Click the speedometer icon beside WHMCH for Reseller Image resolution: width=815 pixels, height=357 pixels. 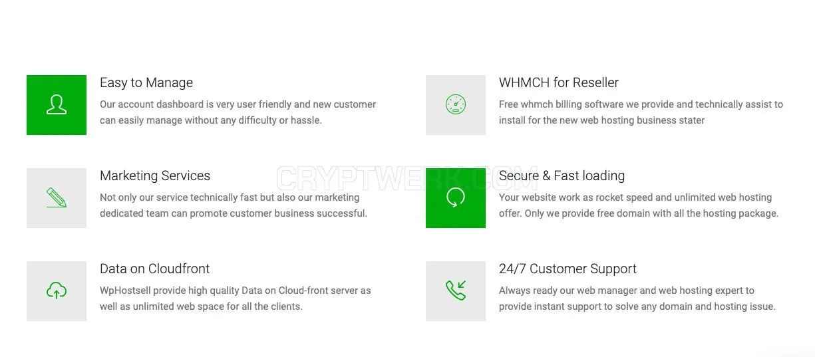tap(456, 104)
